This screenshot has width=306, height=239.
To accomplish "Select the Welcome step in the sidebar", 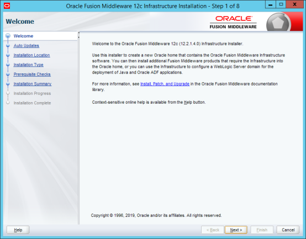I will click(23, 36).
